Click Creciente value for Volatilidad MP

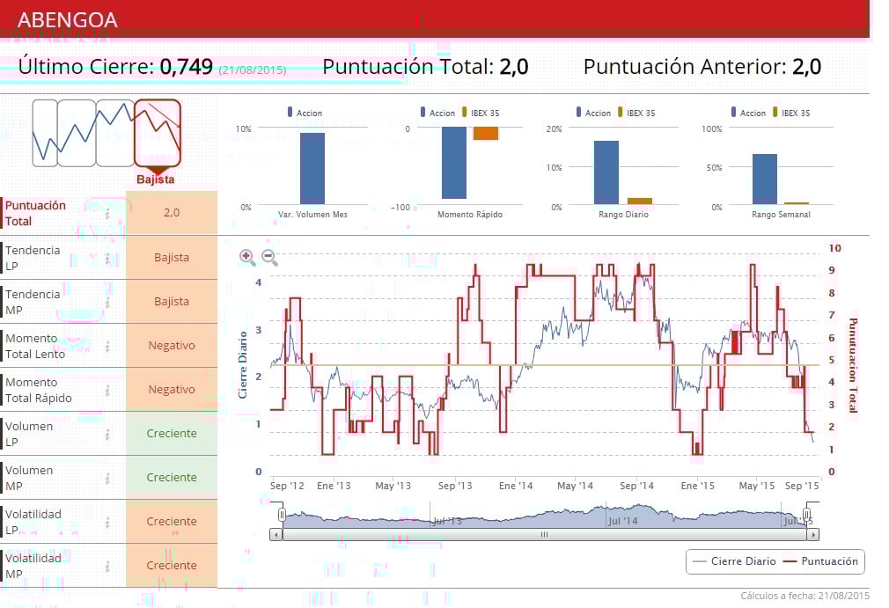[x=172, y=565]
